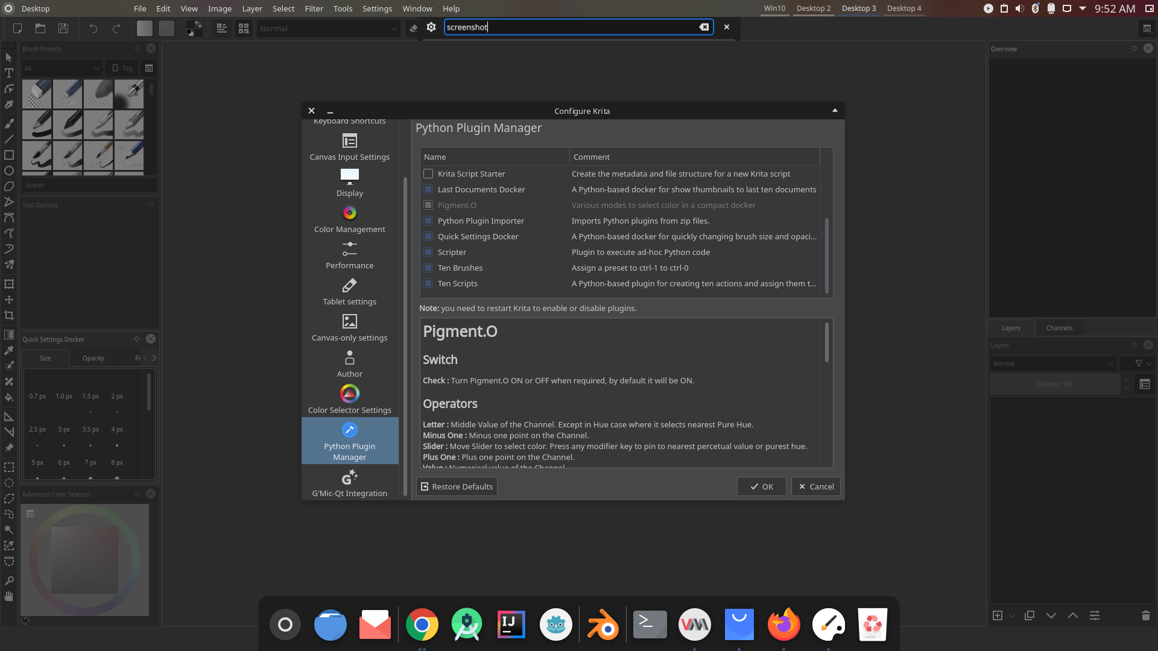Select the Text tool in toolbox

tap(9, 73)
